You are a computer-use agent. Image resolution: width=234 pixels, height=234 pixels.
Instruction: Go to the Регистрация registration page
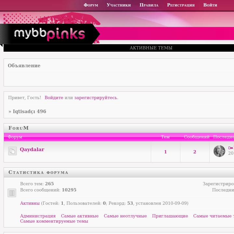[x=181, y=5]
